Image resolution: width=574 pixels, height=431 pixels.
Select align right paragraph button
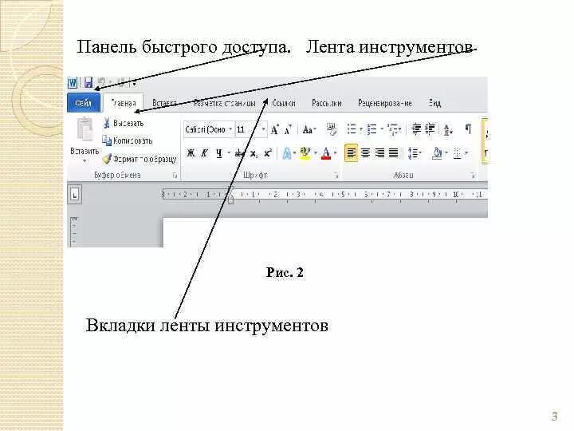click(379, 152)
